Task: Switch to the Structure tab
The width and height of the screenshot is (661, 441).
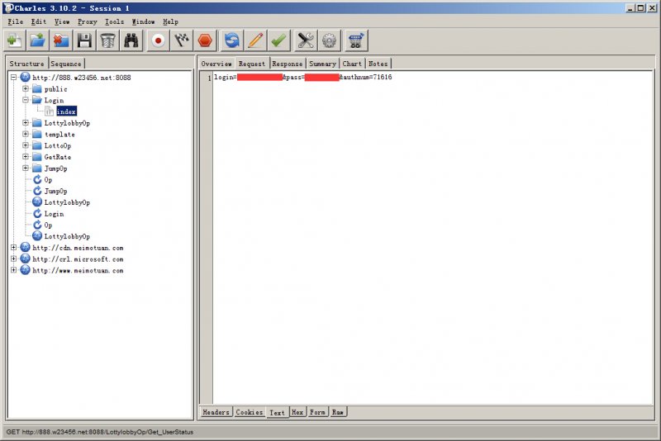Action: point(27,64)
